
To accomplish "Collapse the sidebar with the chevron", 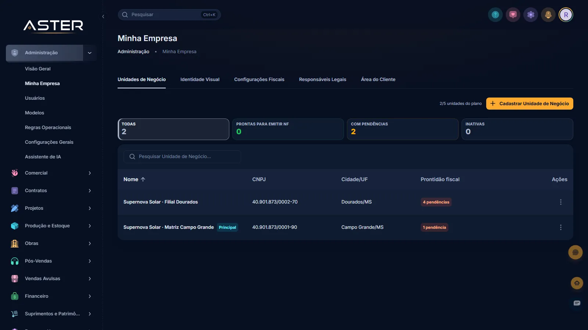I will (103, 16).
